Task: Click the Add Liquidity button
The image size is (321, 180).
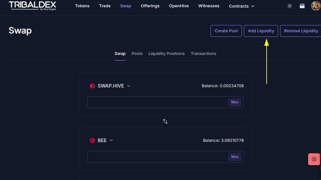Action: (x=261, y=31)
